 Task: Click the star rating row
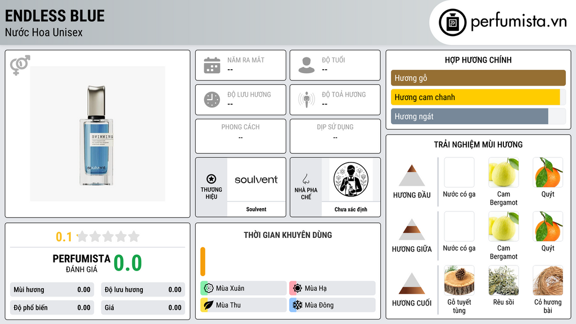point(108,236)
